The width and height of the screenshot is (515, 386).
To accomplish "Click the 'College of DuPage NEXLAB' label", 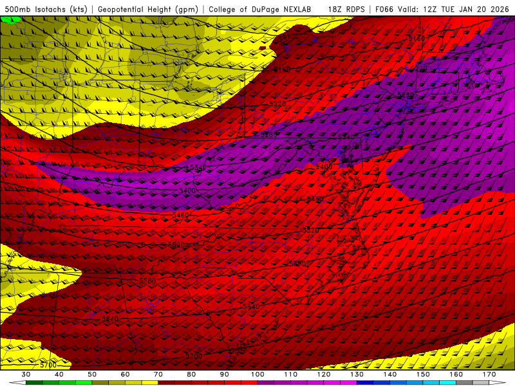I will click(260, 9).
